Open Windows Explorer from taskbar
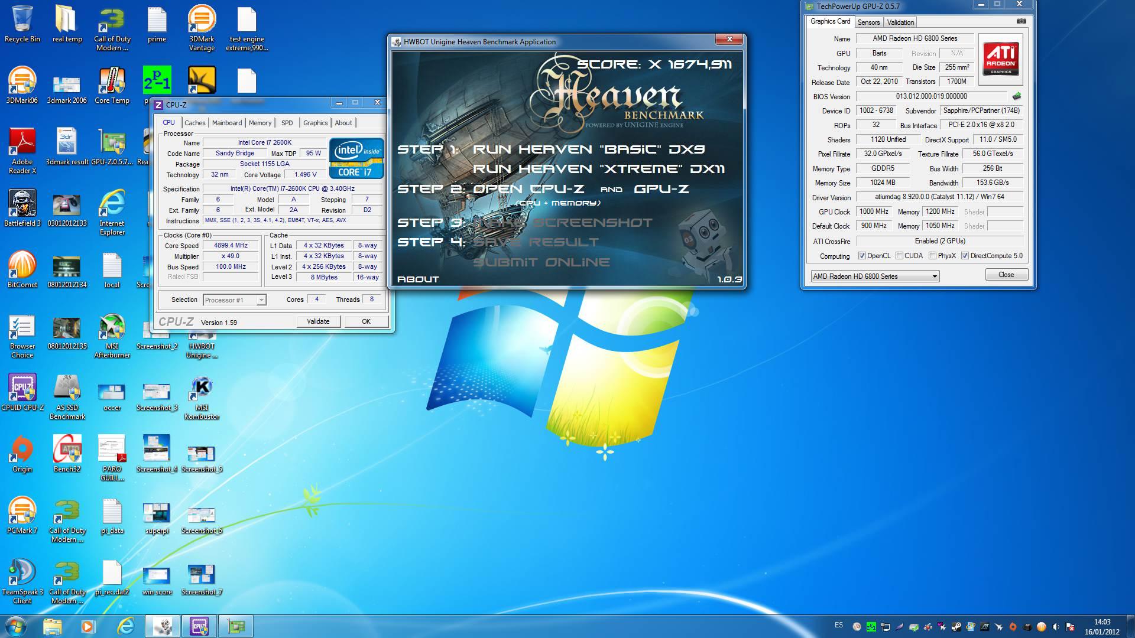The image size is (1135, 638). [x=52, y=626]
